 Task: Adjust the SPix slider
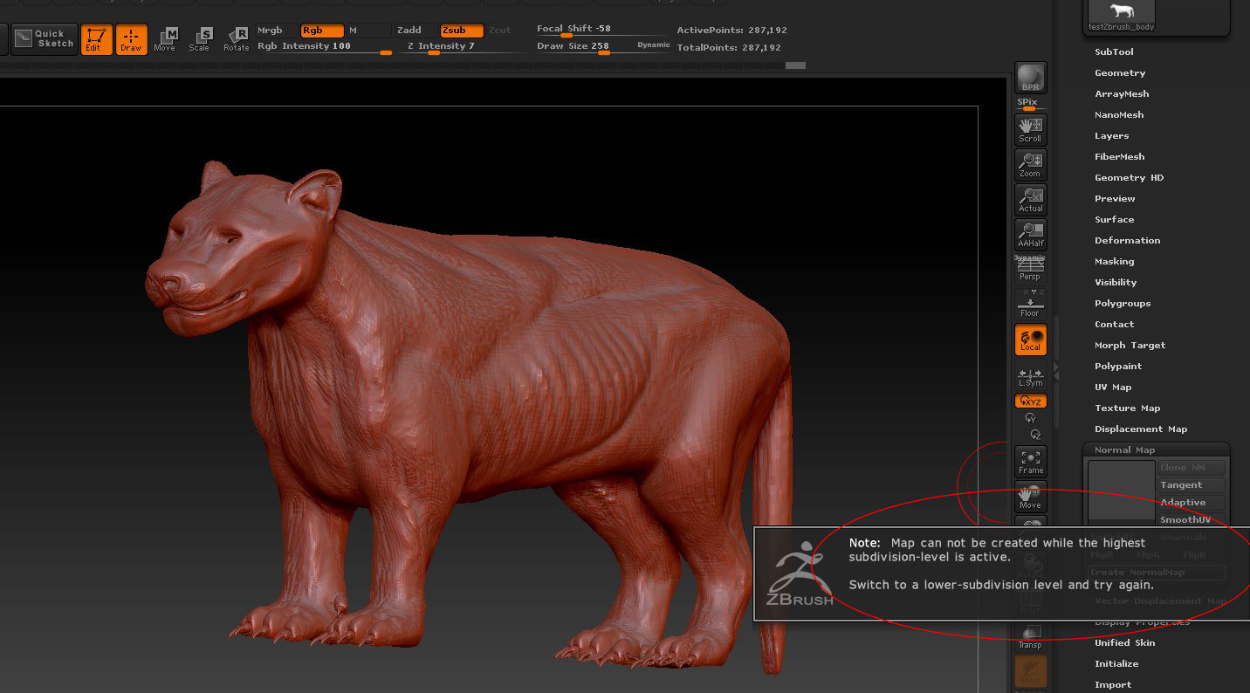click(1031, 104)
